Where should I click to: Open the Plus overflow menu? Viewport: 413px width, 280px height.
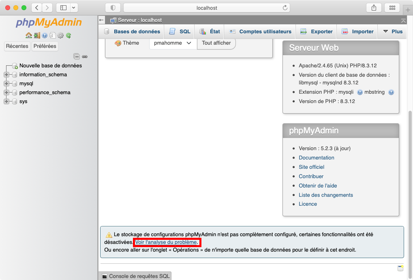point(392,32)
